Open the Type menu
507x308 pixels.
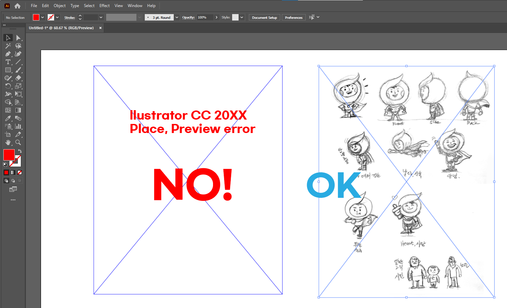pos(75,6)
